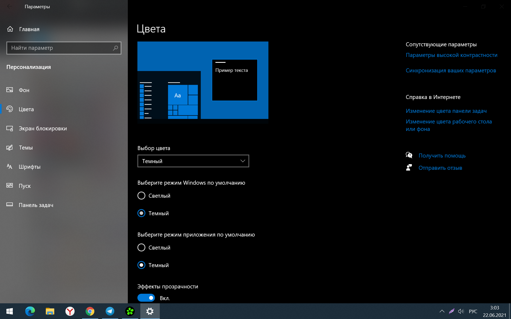Open Изменение цвета рабочего стола или фона

click(x=449, y=125)
